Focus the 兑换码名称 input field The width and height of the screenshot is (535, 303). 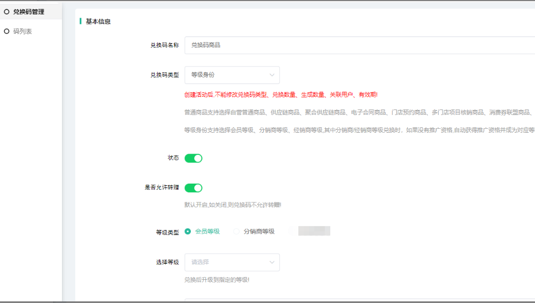click(x=354, y=45)
